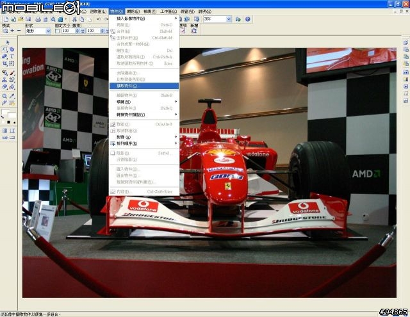Click the second 100 height input field
Screen dimensions: 410x317
[94, 31]
